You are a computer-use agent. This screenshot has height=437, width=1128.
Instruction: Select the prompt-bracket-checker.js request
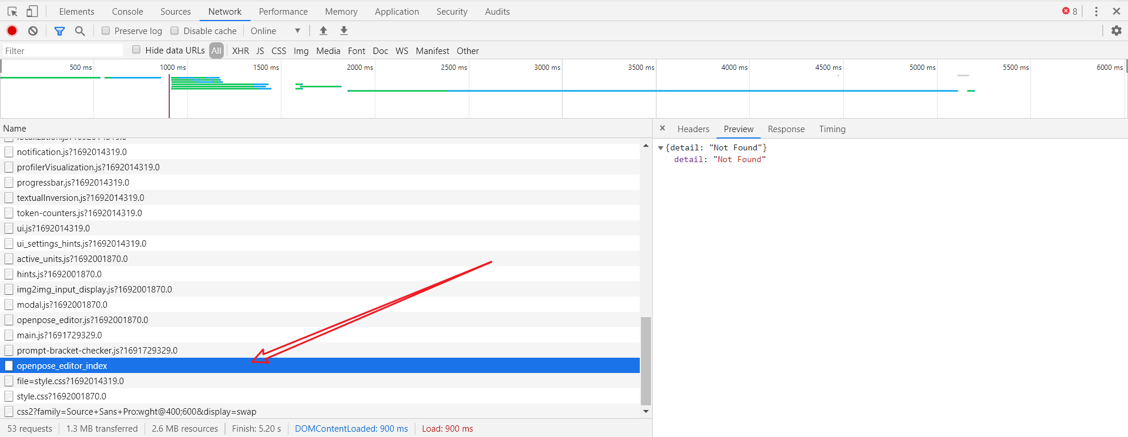tap(320, 350)
